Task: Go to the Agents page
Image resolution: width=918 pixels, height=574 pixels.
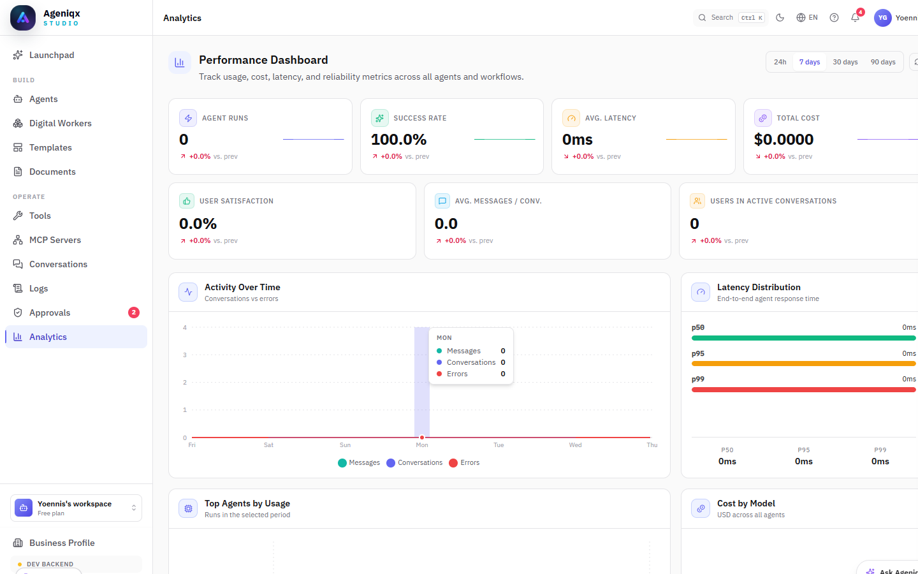Action: coord(76,99)
